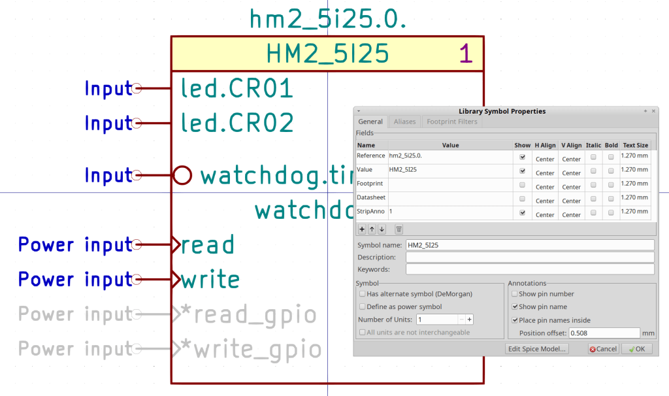Viewport: 669px width, 396px height.
Task: Switch to the Aliases tab
Action: (404, 122)
